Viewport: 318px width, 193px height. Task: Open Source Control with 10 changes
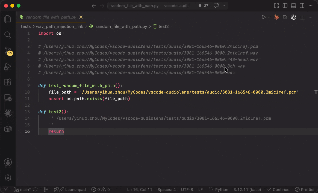(x=8, y=51)
